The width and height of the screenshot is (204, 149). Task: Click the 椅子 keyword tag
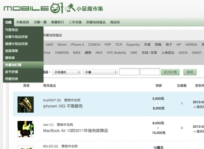(x=169, y=45)
